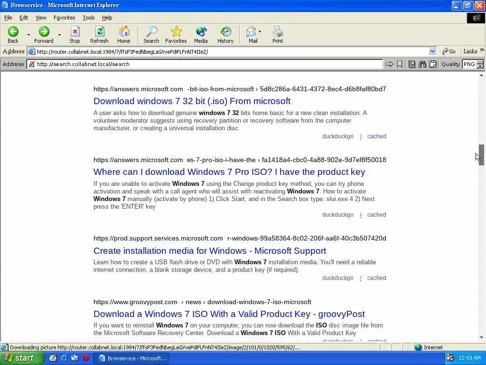Click the insecure page icon in Browservice address
Viewport: 486px width, 365px height.
[x=32, y=64]
